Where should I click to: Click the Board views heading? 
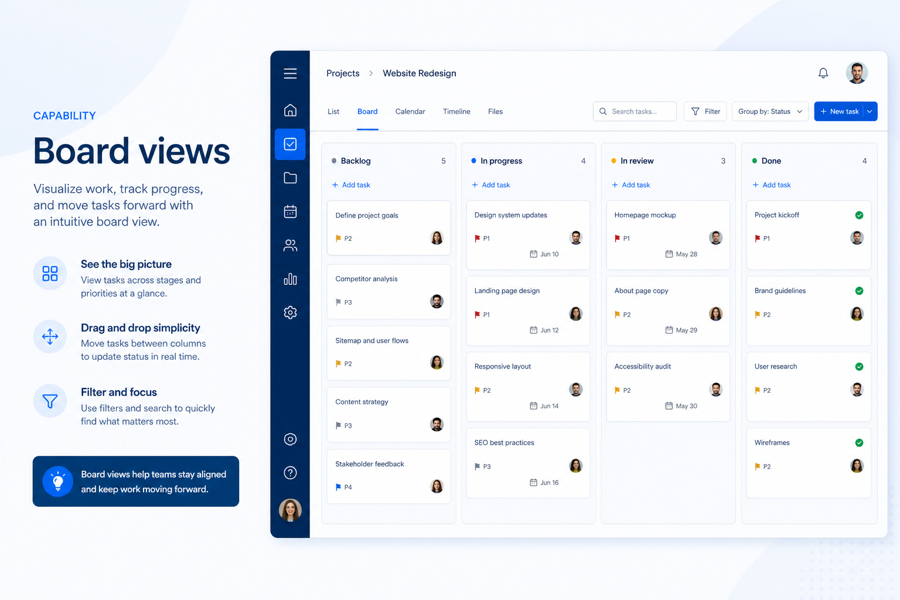pyautogui.click(x=132, y=151)
